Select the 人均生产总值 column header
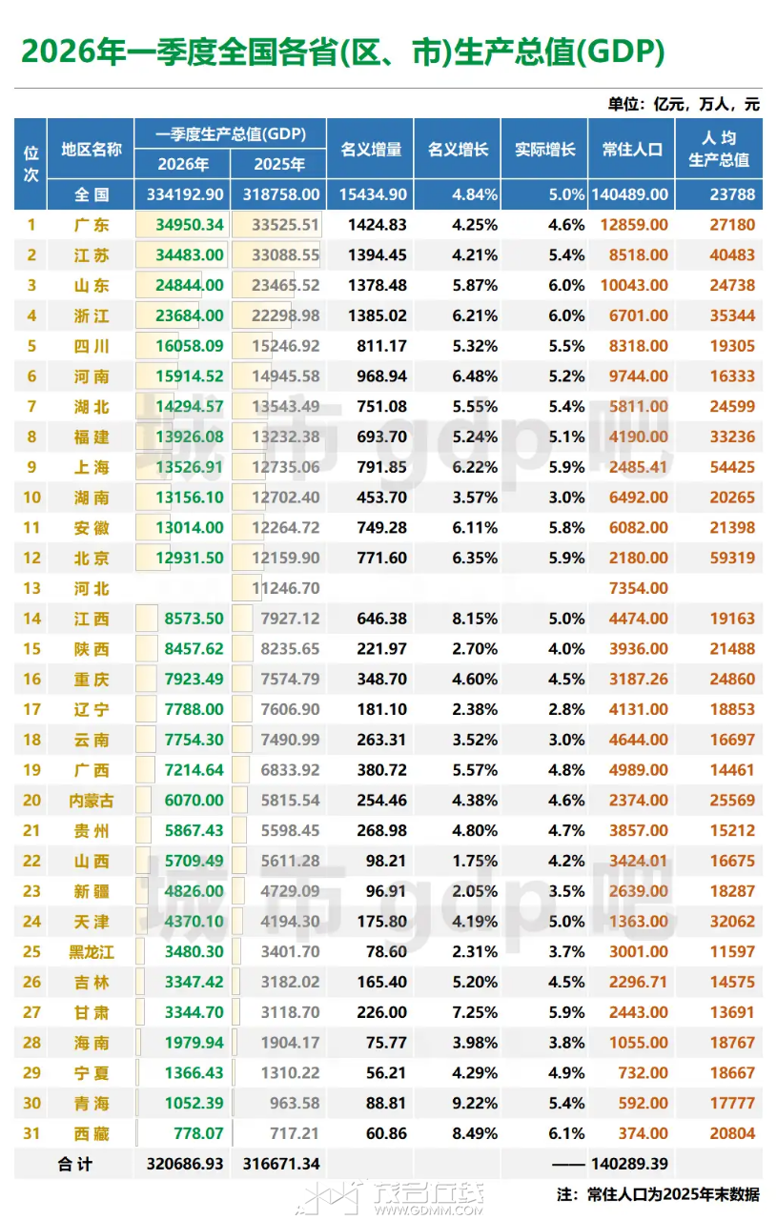Screen dimensions: 777x1220 (719, 149)
